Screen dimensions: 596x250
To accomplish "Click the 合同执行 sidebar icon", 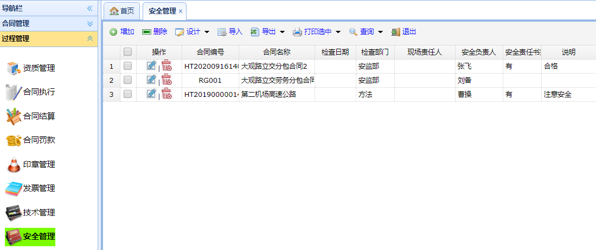I will 14,92.
